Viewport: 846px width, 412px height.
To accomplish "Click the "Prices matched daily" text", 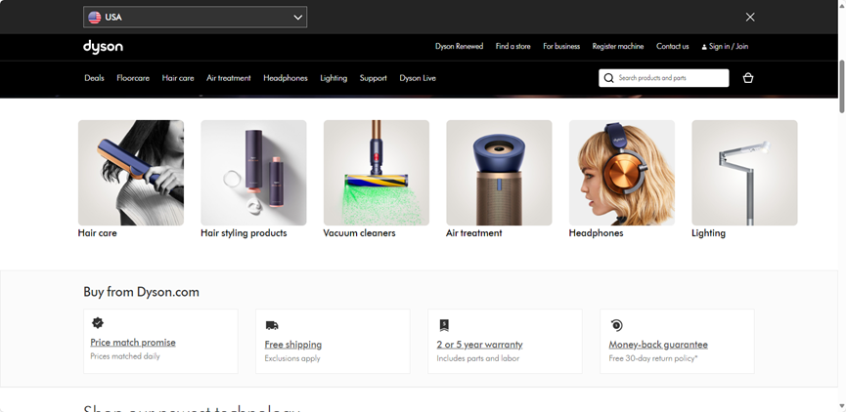I will [x=125, y=356].
